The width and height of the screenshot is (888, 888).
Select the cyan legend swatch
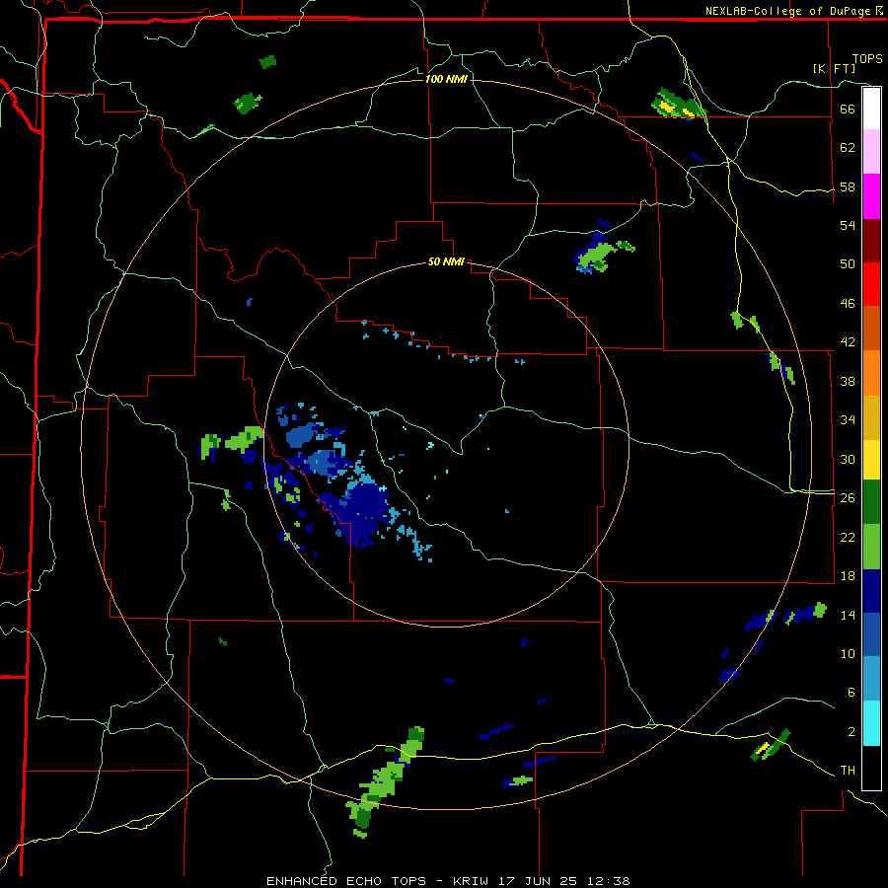click(871, 723)
